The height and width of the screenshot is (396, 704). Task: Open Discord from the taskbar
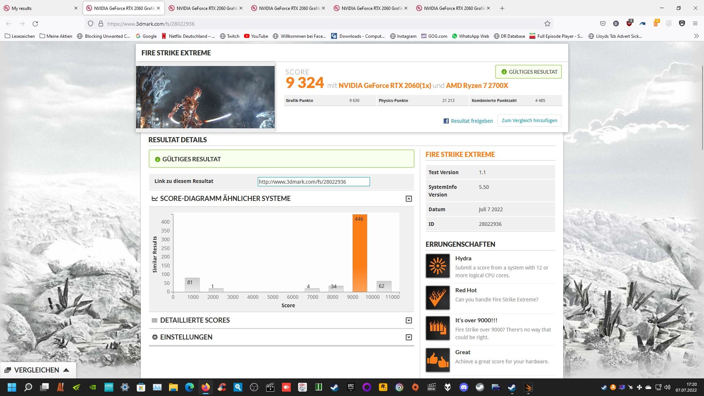tap(464, 387)
